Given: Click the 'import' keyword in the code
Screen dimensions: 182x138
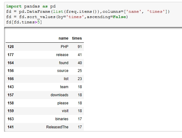Looking at the screenshot, I should tap(14, 6).
